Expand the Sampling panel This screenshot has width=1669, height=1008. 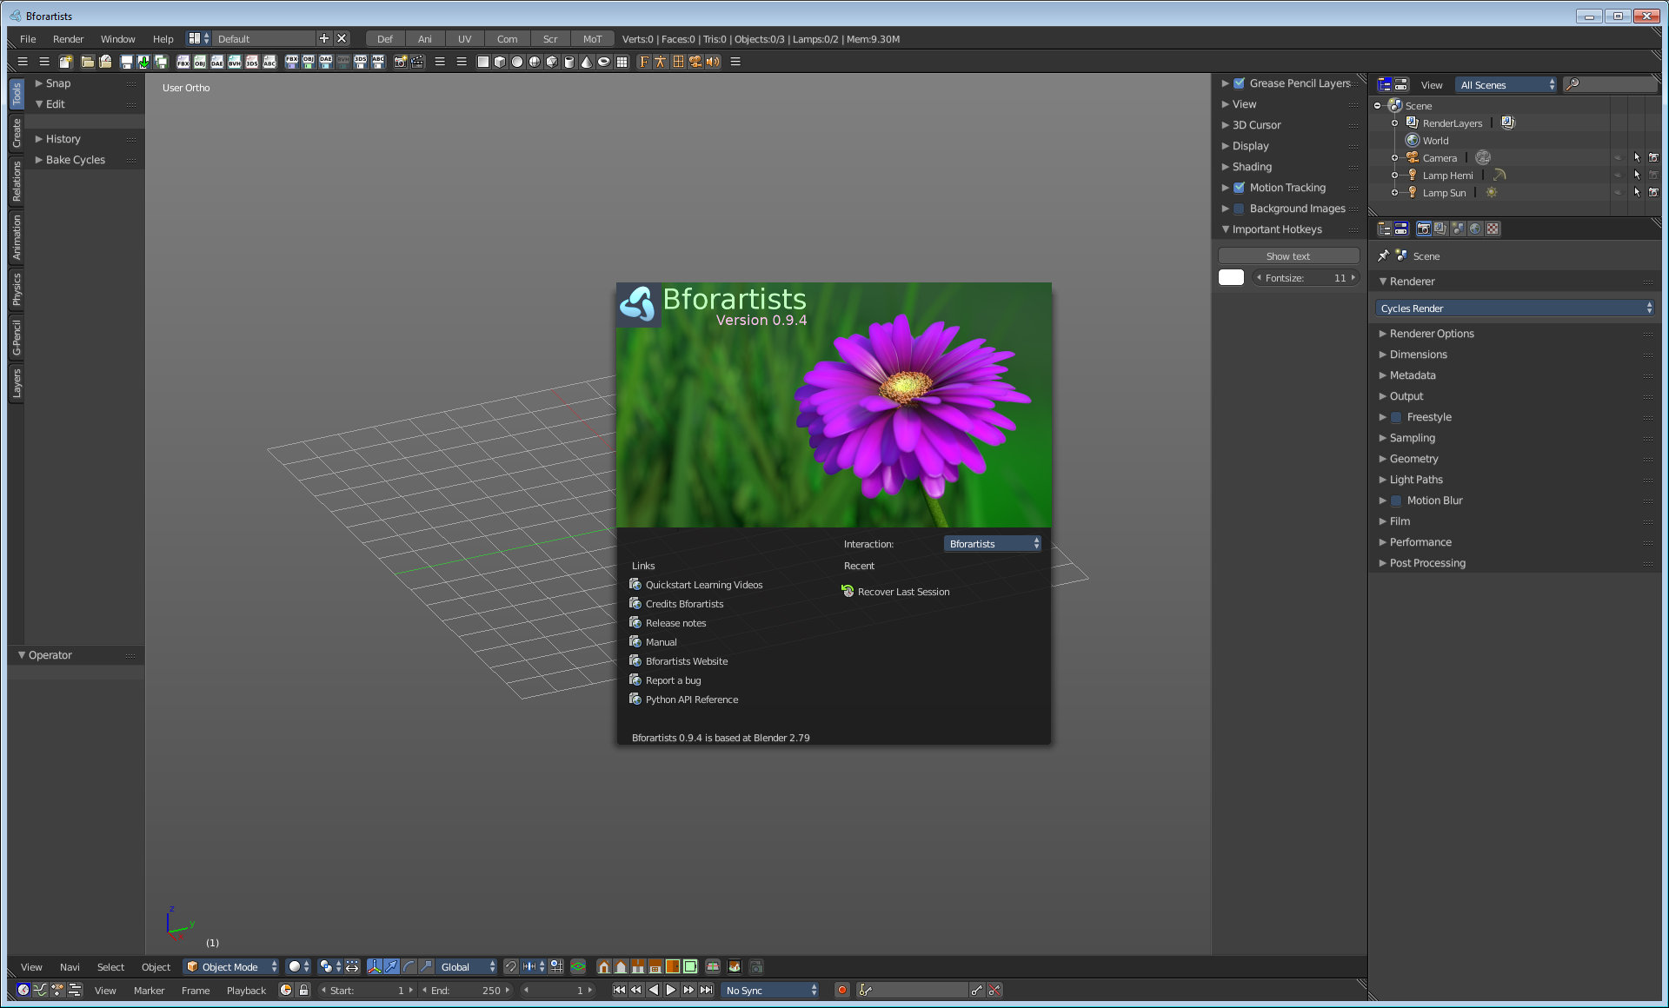[1412, 438]
